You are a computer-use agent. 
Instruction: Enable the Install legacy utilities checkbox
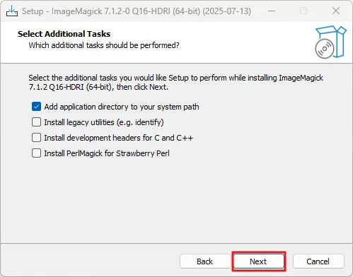tap(36, 122)
